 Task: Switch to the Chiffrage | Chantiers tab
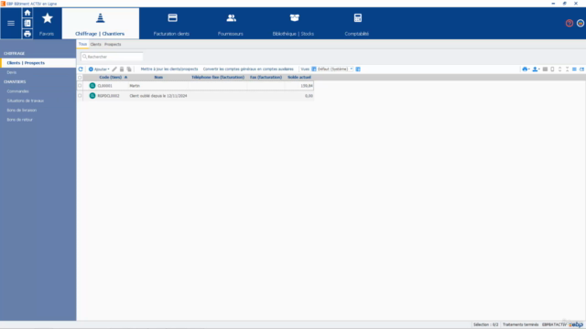pyautogui.click(x=100, y=24)
